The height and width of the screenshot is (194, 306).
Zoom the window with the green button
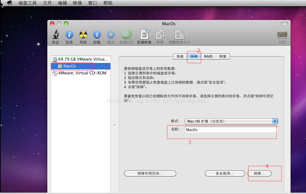(66, 24)
